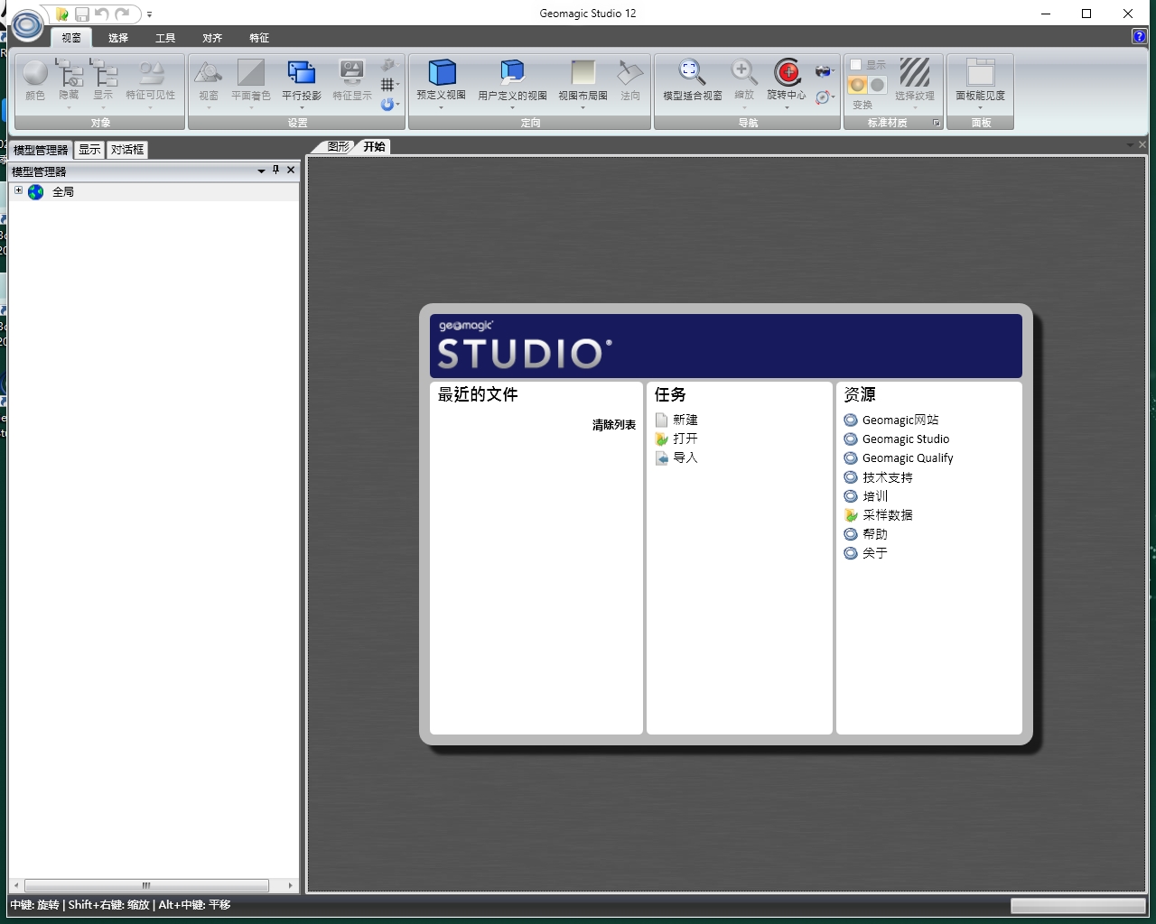Select the 对话框 panel tab

(127, 150)
